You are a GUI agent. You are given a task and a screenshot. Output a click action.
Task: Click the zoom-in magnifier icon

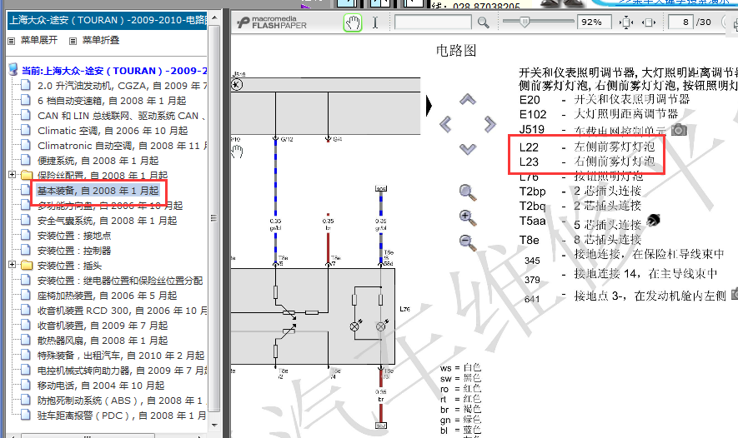click(467, 217)
